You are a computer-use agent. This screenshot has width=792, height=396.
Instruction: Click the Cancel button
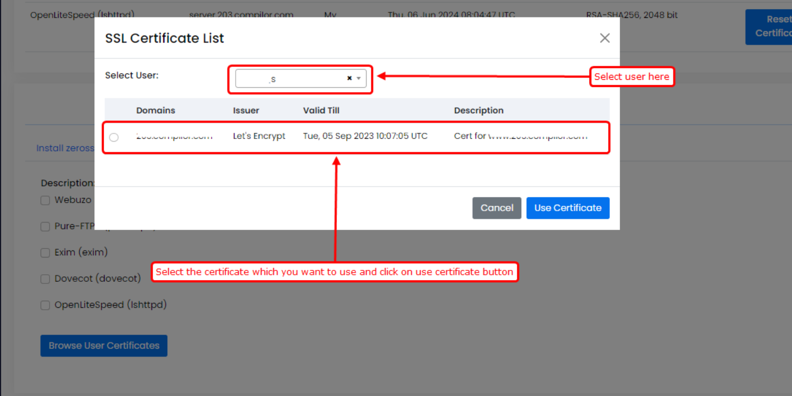click(x=497, y=208)
